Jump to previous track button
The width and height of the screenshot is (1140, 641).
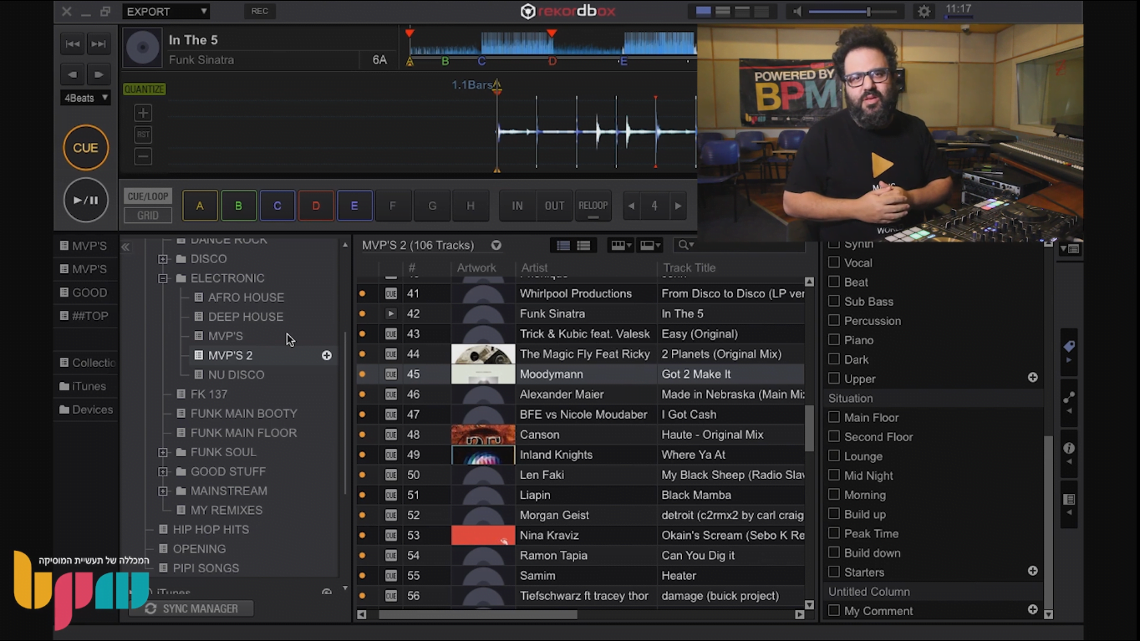73,44
